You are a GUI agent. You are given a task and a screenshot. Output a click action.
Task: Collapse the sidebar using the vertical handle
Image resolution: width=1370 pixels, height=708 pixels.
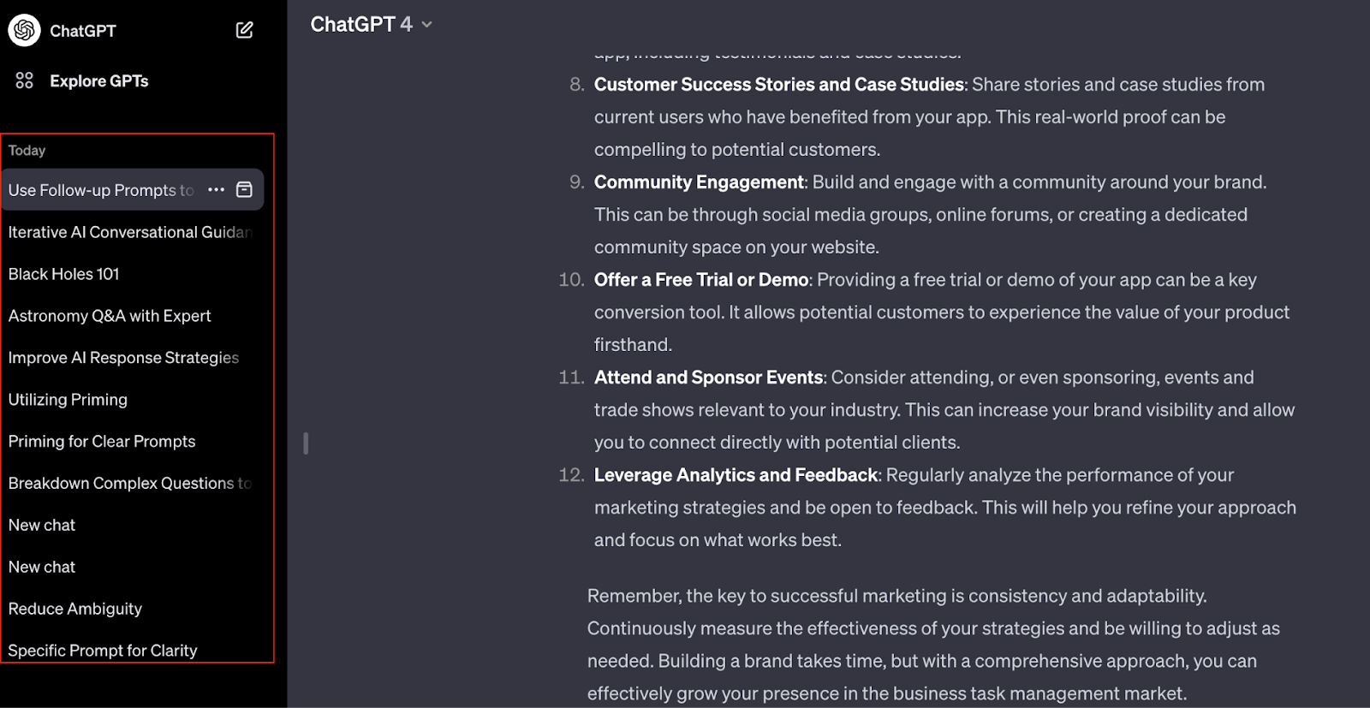(x=306, y=443)
